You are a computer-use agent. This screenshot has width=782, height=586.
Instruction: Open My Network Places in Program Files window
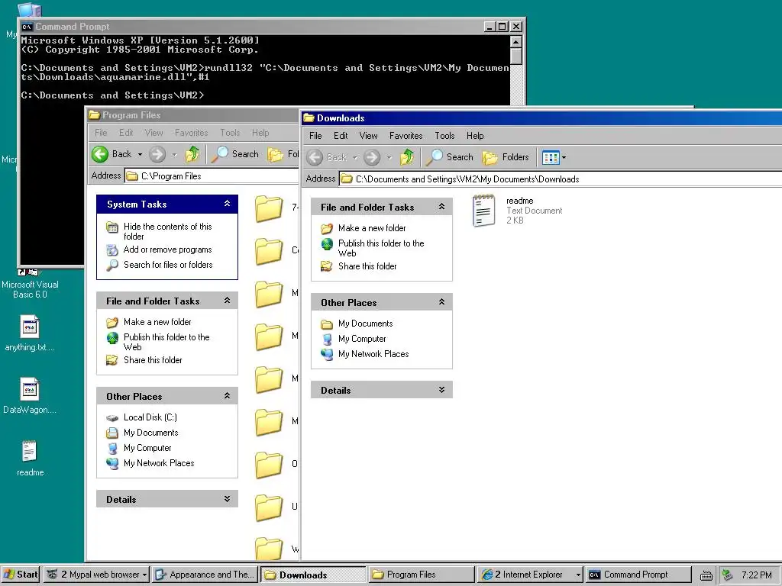[x=159, y=463]
